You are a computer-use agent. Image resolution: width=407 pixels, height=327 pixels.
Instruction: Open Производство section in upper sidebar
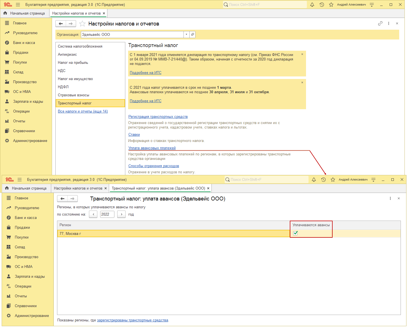tap(25, 82)
